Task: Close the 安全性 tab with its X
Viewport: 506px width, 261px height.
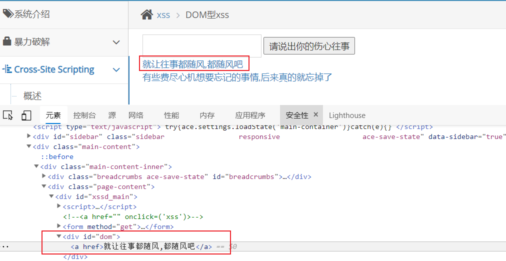Action: 315,115
